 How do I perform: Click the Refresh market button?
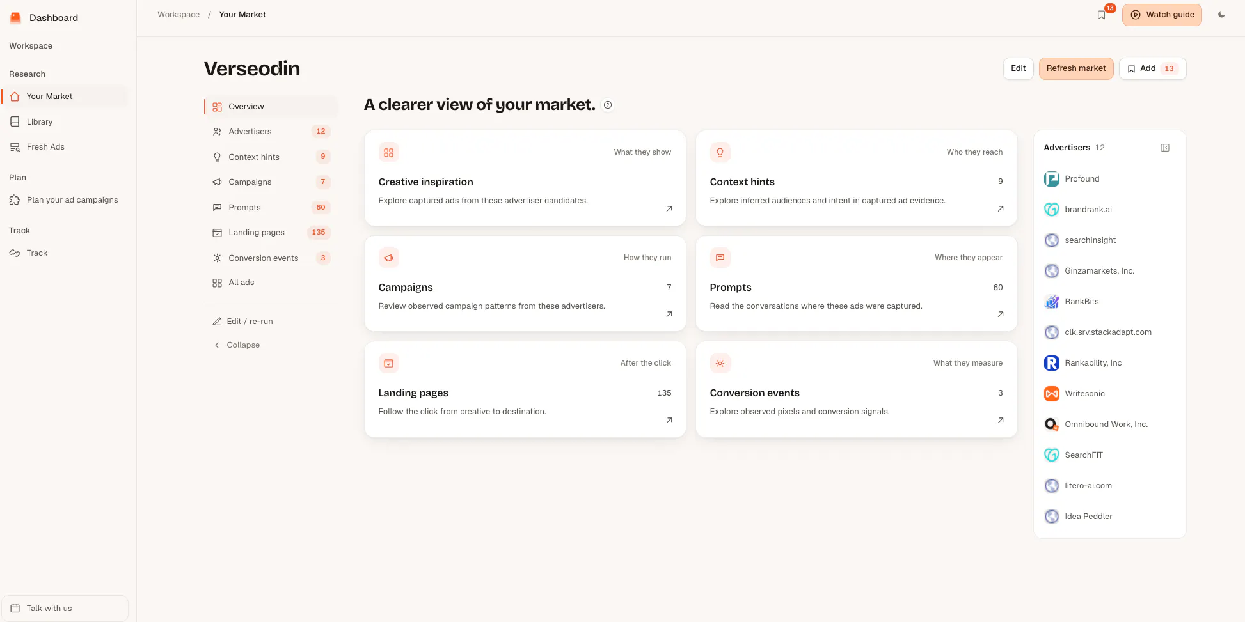coord(1076,68)
